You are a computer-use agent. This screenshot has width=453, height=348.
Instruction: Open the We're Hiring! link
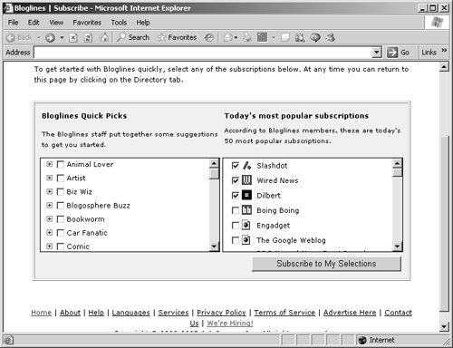(230, 324)
